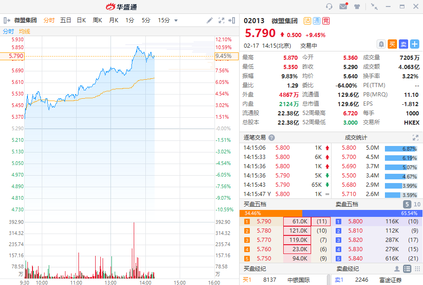Click ask level 4 price 5.830
Screen dimensions: 423x285
pos(355,249)
